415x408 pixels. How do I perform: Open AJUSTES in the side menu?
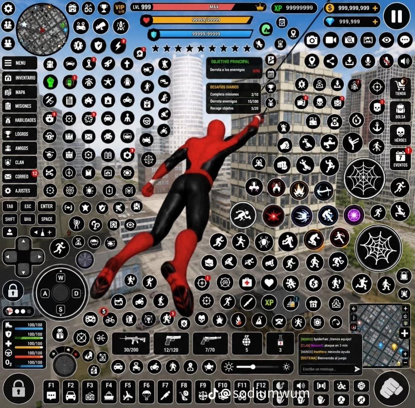pos(19,191)
